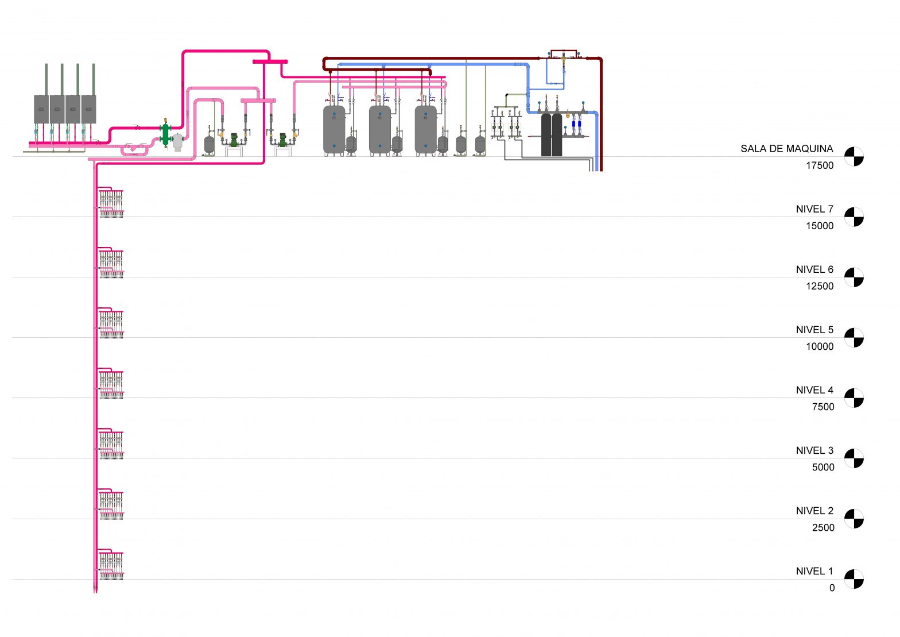Click the manifold assembly at NIVEL 7
The width and height of the screenshot is (900, 637).
coord(111,203)
